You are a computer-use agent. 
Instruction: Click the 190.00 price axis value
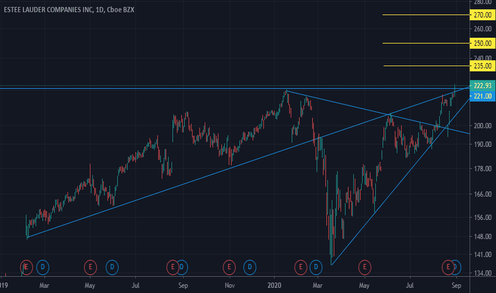tap(482, 144)
